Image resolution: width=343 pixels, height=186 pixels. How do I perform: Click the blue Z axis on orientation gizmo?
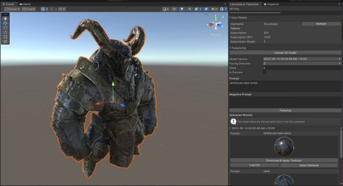tap(220, 26)
